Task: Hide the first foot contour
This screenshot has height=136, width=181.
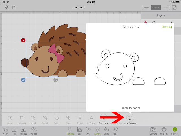Action: 138,81
